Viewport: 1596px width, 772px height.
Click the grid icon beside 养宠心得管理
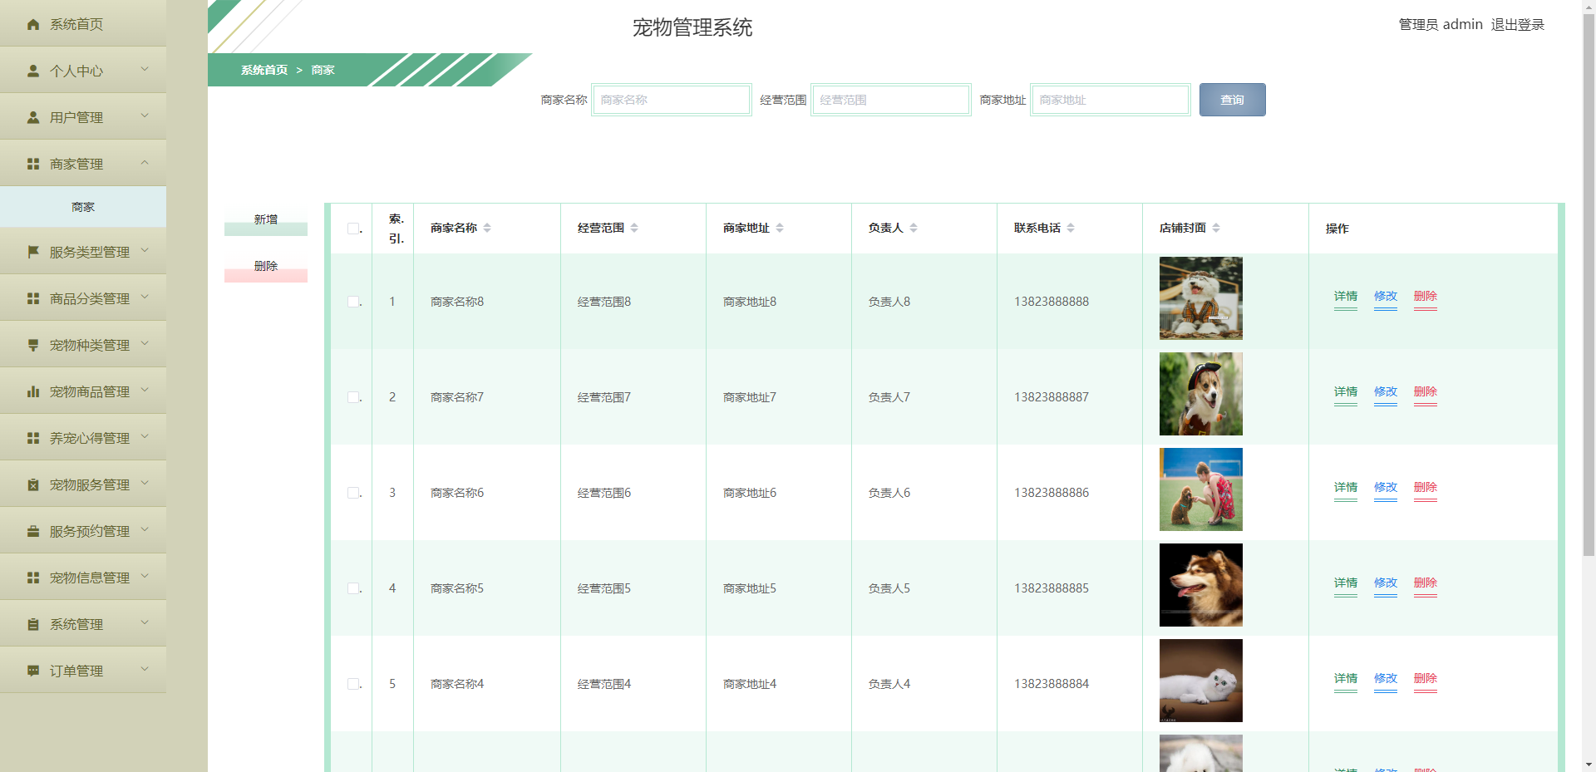tap(33, 438)
